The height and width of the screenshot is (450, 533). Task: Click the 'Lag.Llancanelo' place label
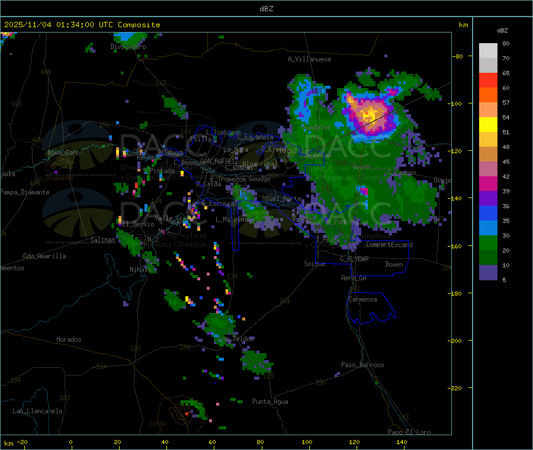pyautogui.click(x=37, y=411)
